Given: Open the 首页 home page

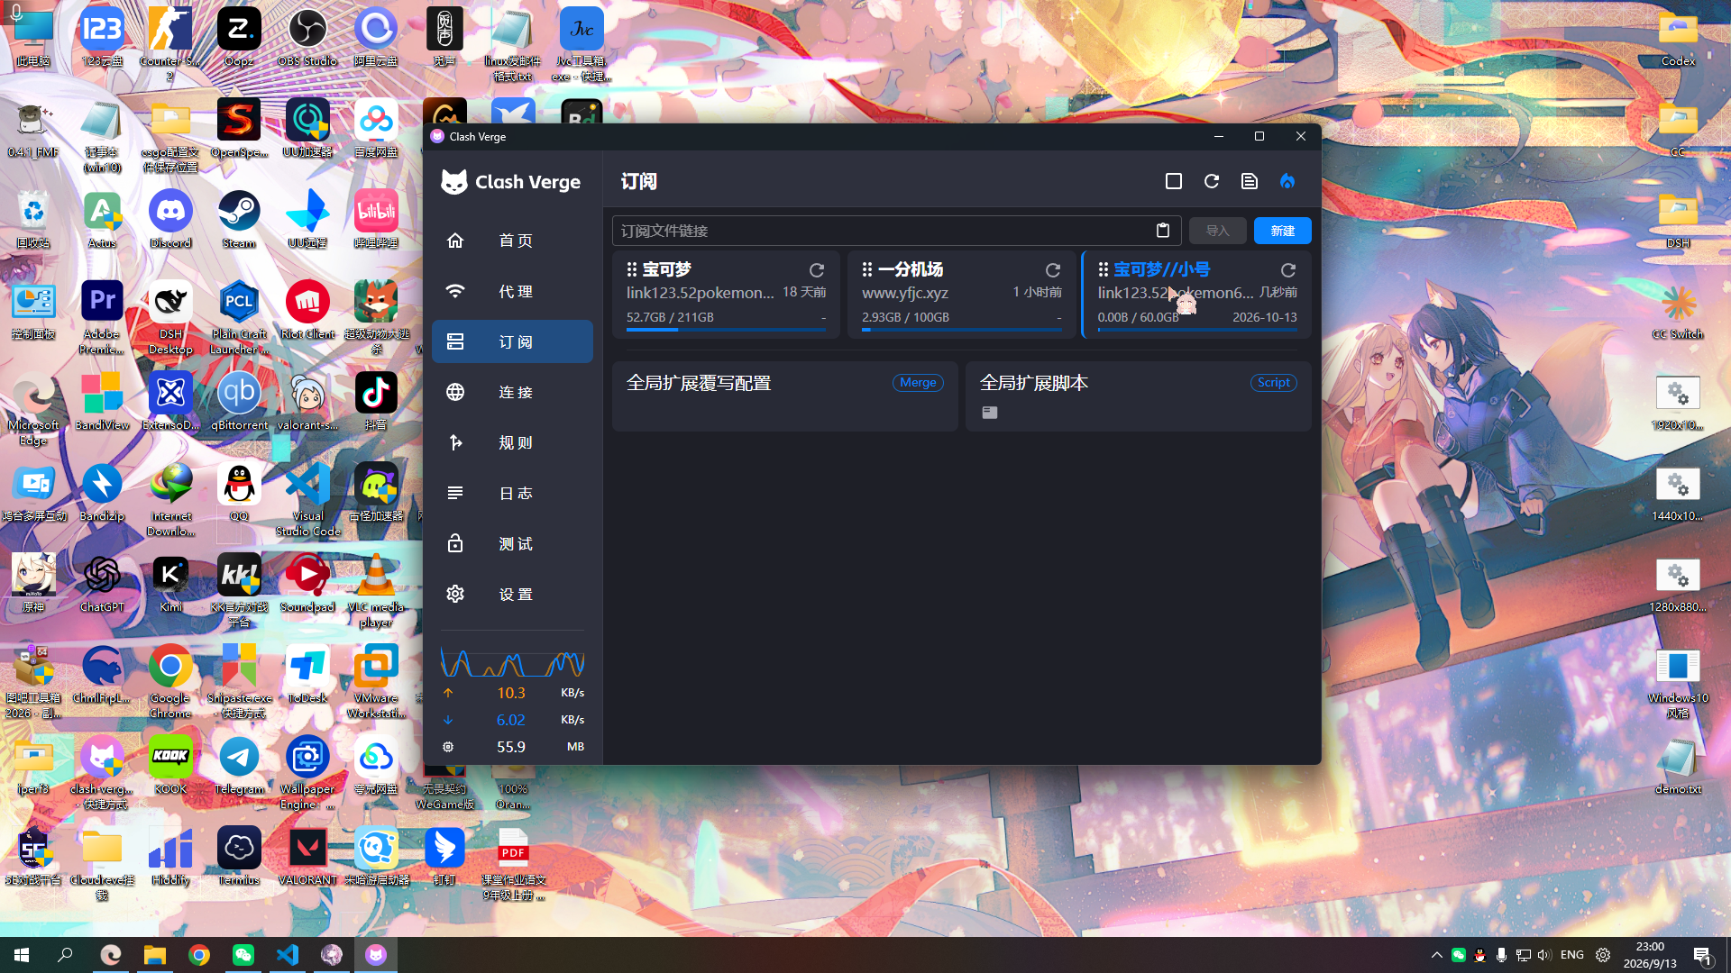Looking at the screenshot, I should [x=512, y=241].
